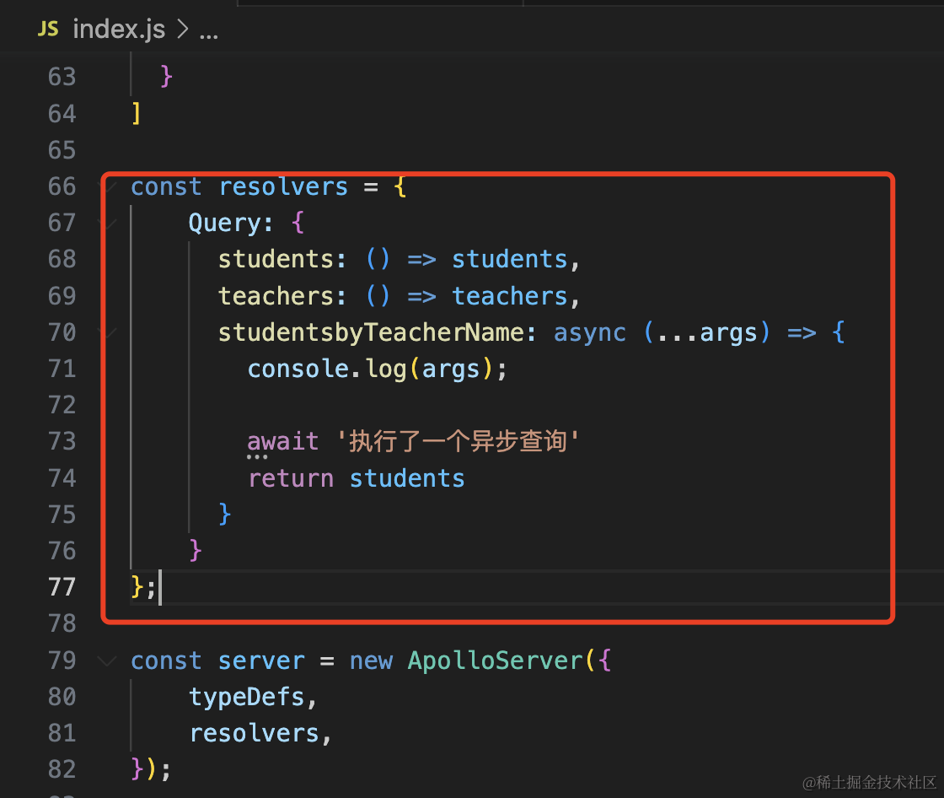This screenshot has width=944, height=798.
Task: Collapse the ApolloServer block at line 79
Action: click(107, 661)
